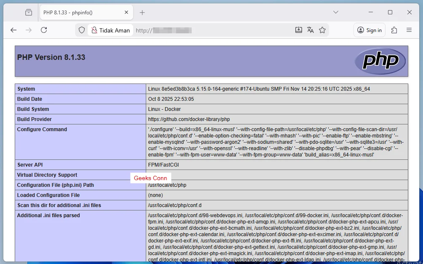Click the Geeks Conn link
Viewport: 423px width, 264px height.
tap(150, 178)
